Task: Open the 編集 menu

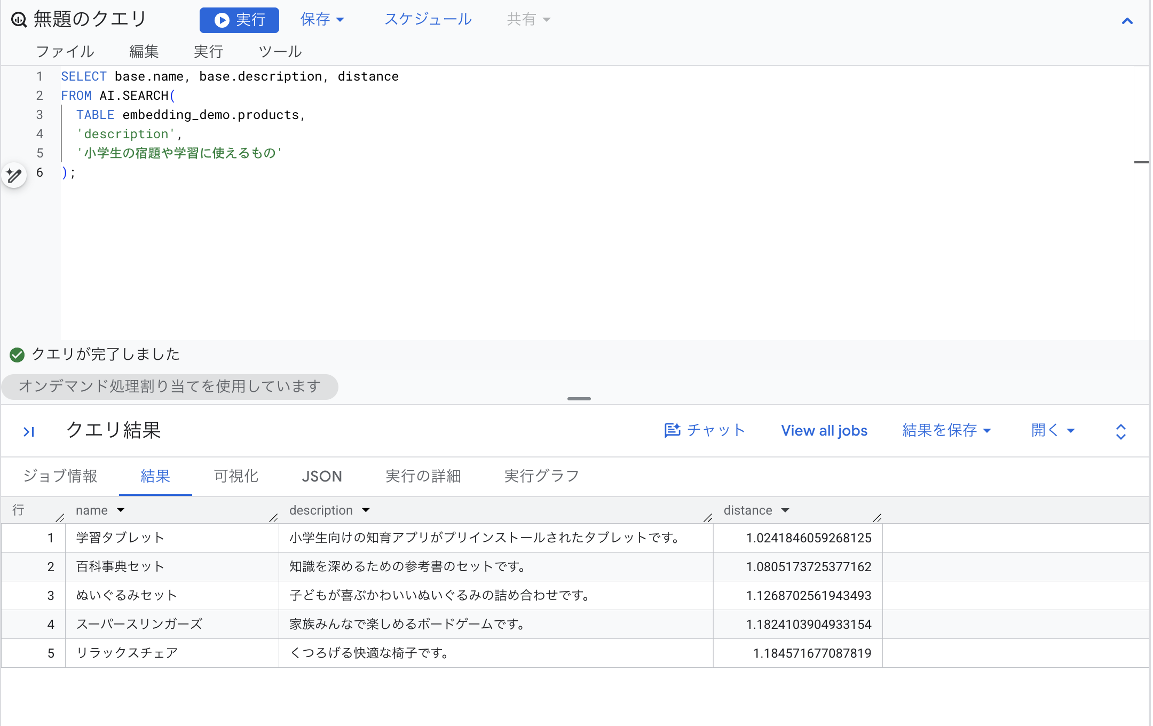Action: (144, 52)
